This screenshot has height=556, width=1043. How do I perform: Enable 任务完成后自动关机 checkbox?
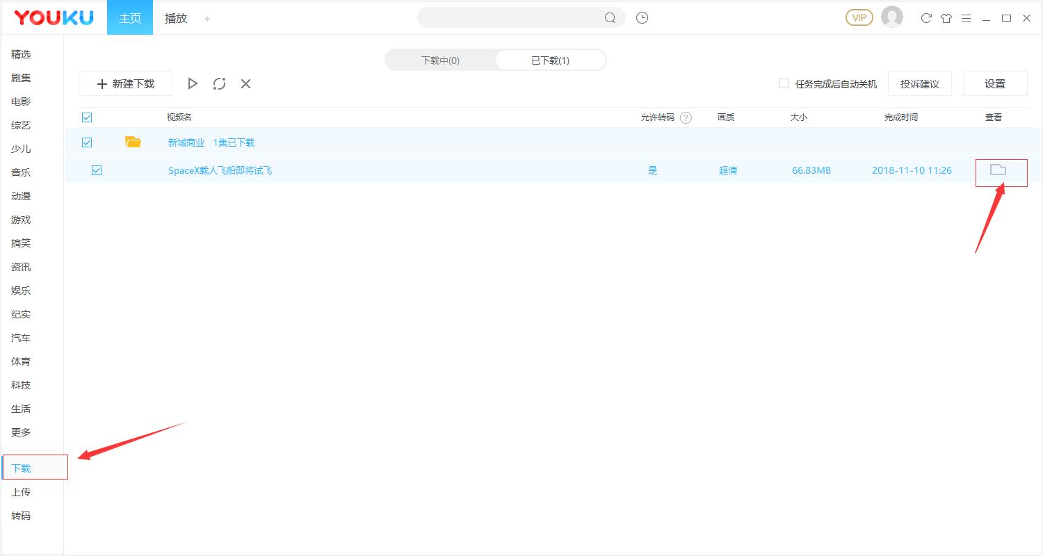pyautogui.click(x=784, y=83)
